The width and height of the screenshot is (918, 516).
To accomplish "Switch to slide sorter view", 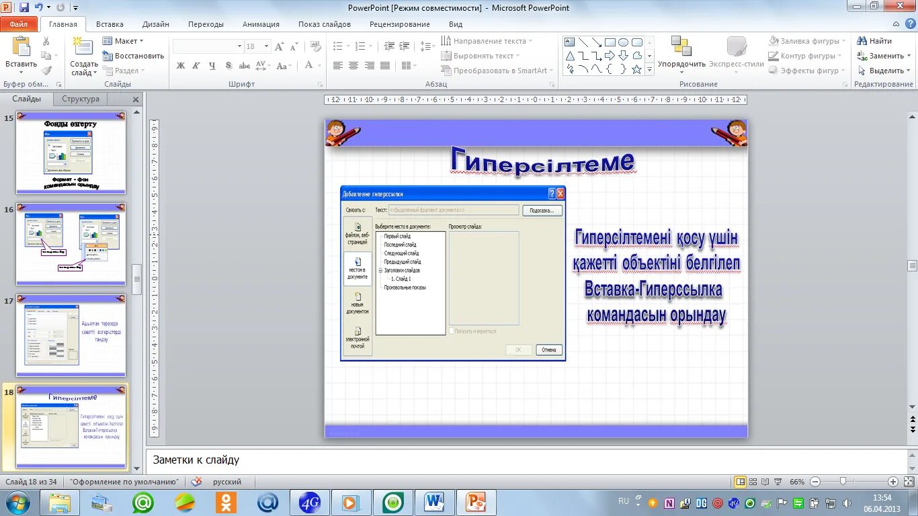I will click(754, 482).
